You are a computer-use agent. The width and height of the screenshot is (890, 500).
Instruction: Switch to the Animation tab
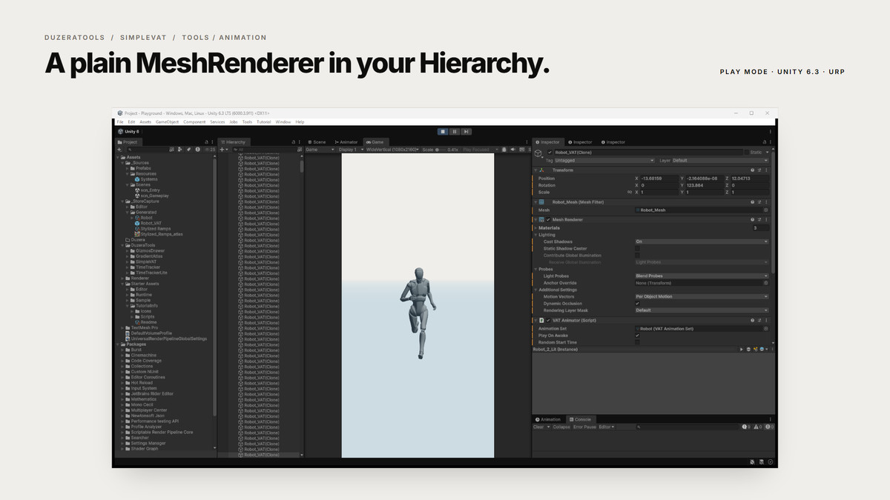550,420
